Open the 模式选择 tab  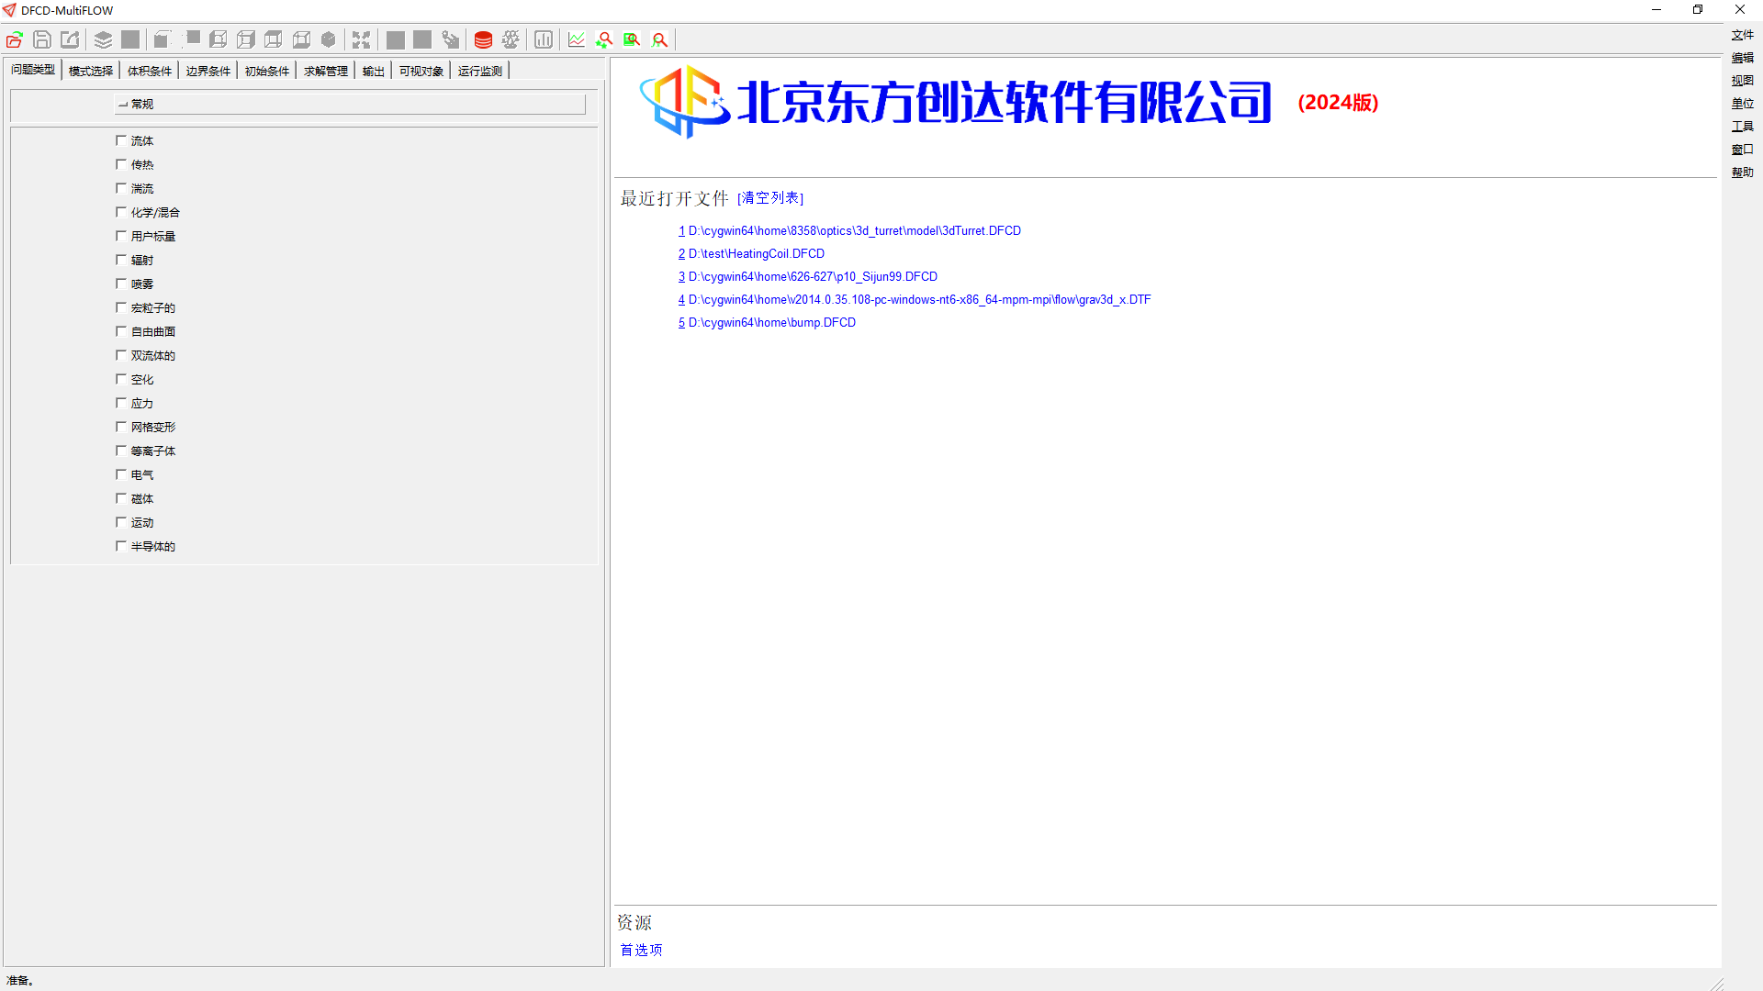coord(90,71)
